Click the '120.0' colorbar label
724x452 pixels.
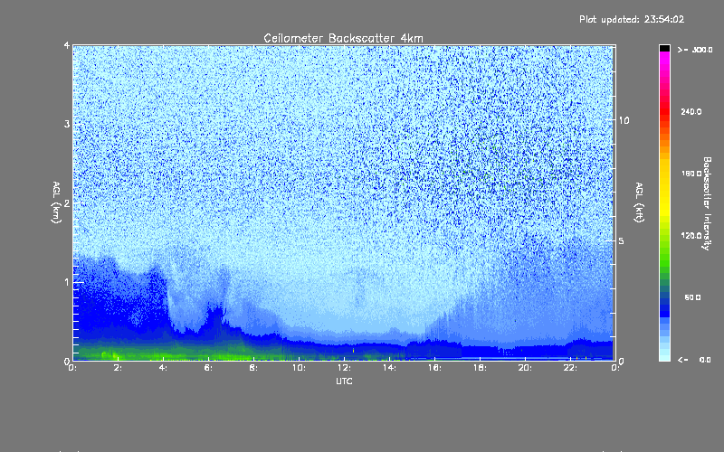691,236
